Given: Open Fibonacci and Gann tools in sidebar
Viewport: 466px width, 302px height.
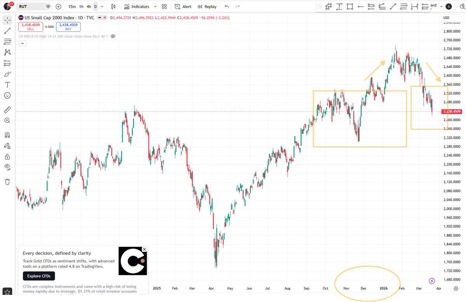Looking at the screenshot, I should pyautogui.click(x=7, y=42).
